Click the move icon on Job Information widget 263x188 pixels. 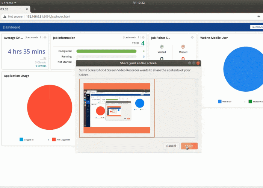pos(144,38)
